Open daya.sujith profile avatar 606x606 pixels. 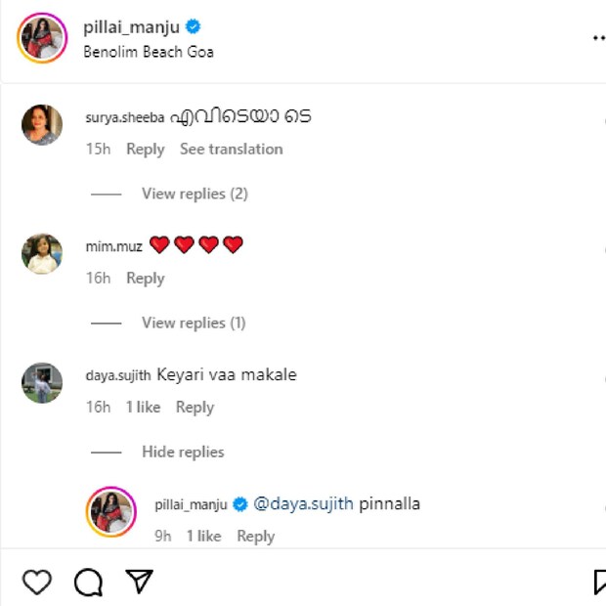[x=42, y=382]
